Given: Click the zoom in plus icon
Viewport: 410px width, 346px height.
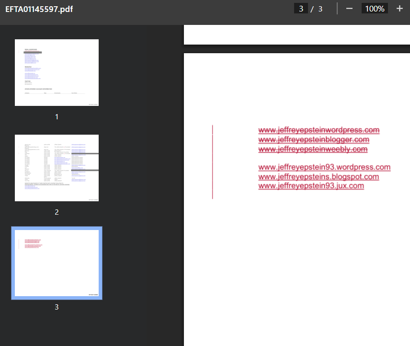Looking at the screenshot, I should [x=399, y=9].
